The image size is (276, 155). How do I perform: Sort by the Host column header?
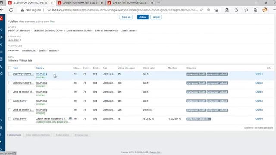pos(15,68)
